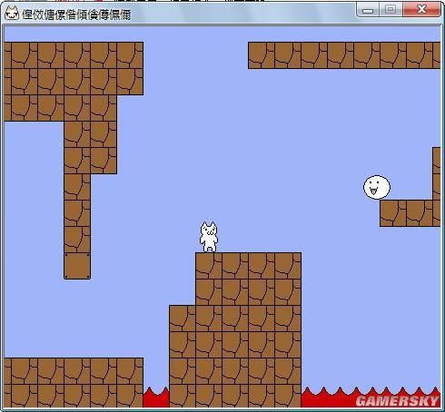
Task: Click the smooth riveted block under pillar
Action: (77, 266)
